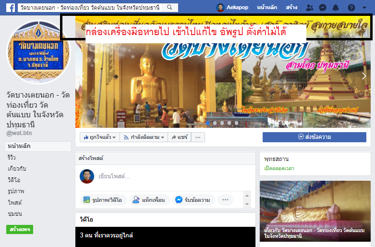Screen dimensions: 375x247
Task: Go to หน้าหลัก in the top bar
Action: tap(267, 7)
